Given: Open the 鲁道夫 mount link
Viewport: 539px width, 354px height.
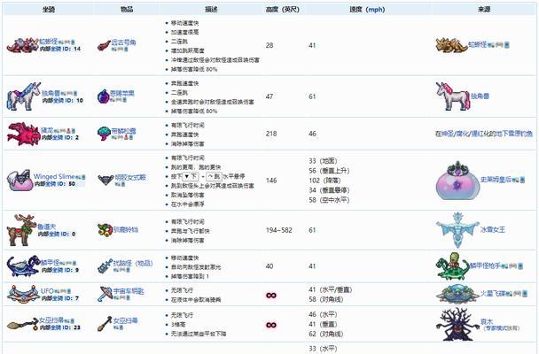Looking at the screenshot, I should pos(46,227).
